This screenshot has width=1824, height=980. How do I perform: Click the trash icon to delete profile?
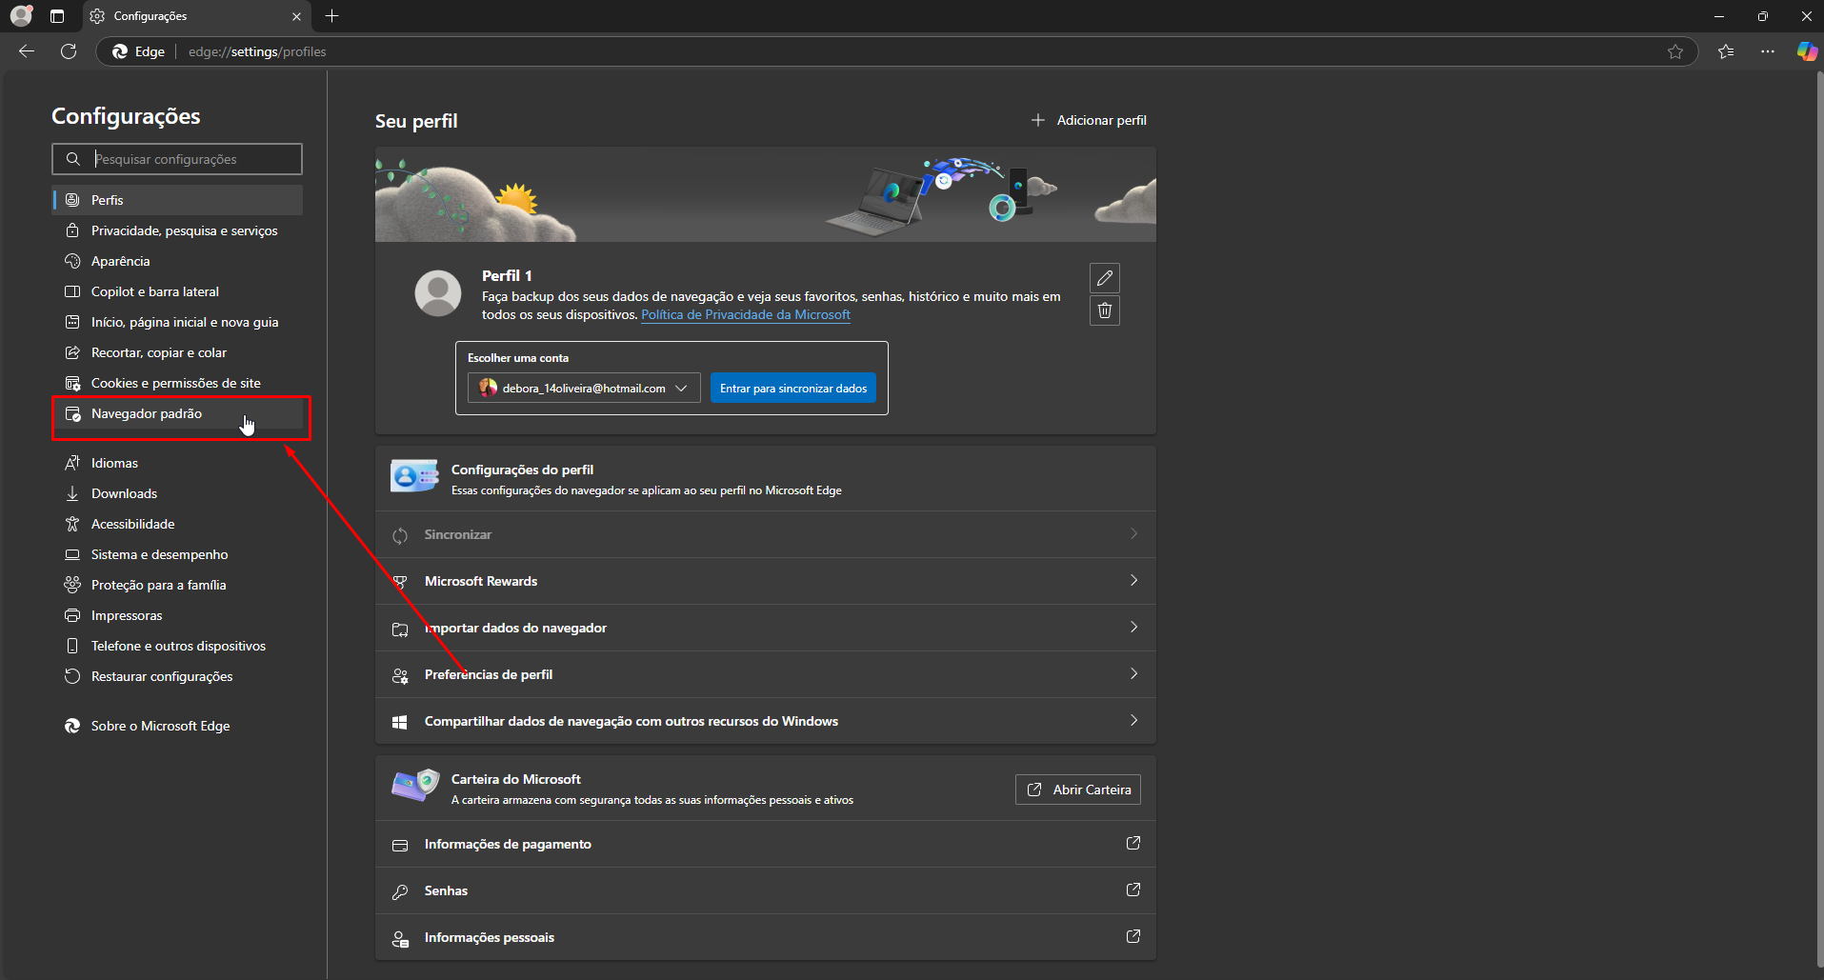pyautogui.click(x=1104, y=310)
